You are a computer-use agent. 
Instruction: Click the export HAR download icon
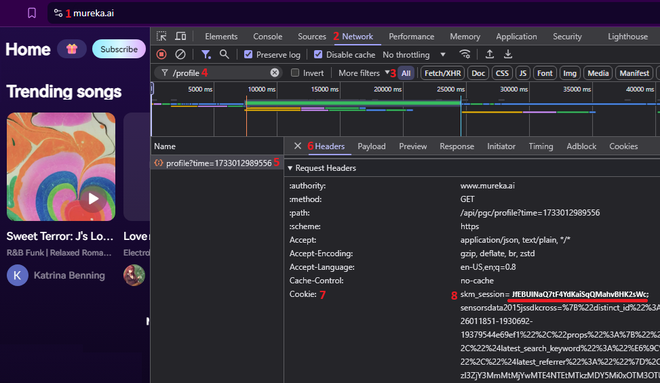(x=507, y=54)
